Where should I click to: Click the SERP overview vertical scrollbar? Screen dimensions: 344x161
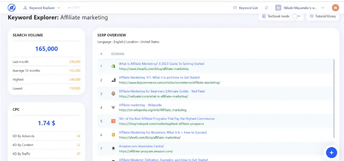point(334,99)
